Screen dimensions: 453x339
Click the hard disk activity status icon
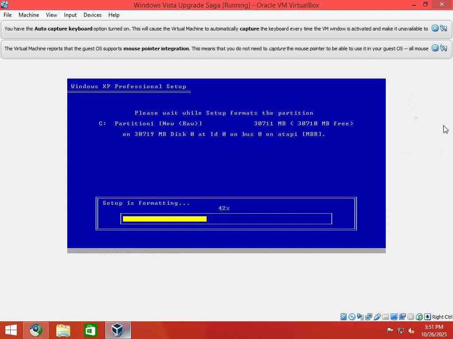[x=343, y=317]
